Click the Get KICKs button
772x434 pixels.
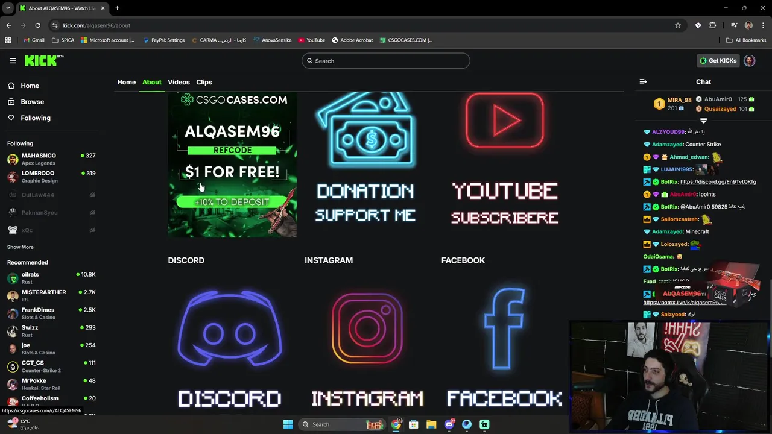[718, 61]
